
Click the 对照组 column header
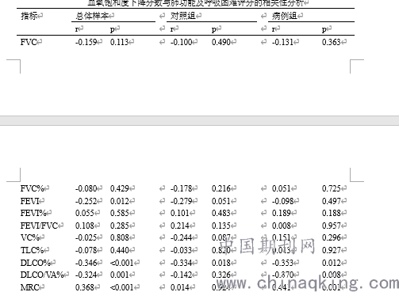pyautogui.click(x=183, y=17)
